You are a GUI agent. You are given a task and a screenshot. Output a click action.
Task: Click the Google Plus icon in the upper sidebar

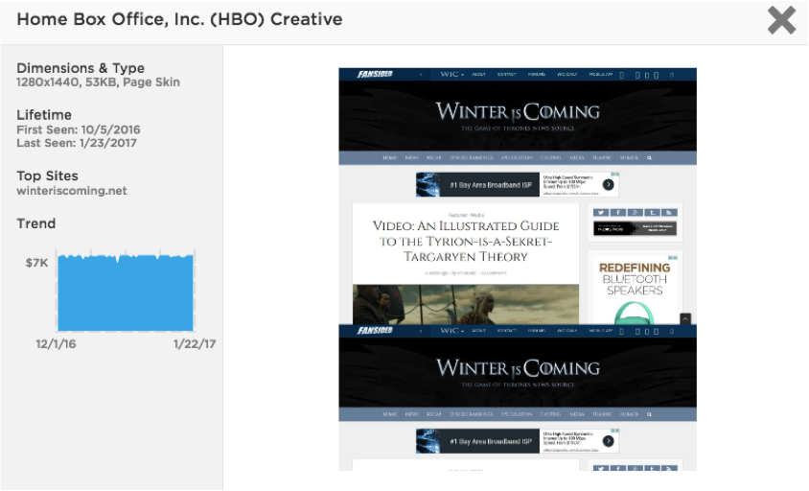pos(634,212)
